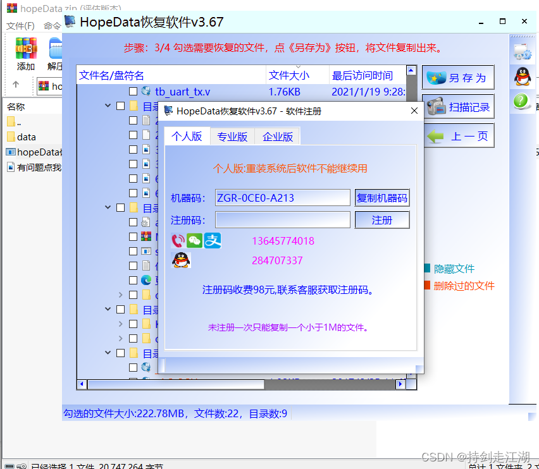The height and width of the screenshot is (469, 539).
Task: Click 名称 column header in WinRAR
Action: (16, 107)
